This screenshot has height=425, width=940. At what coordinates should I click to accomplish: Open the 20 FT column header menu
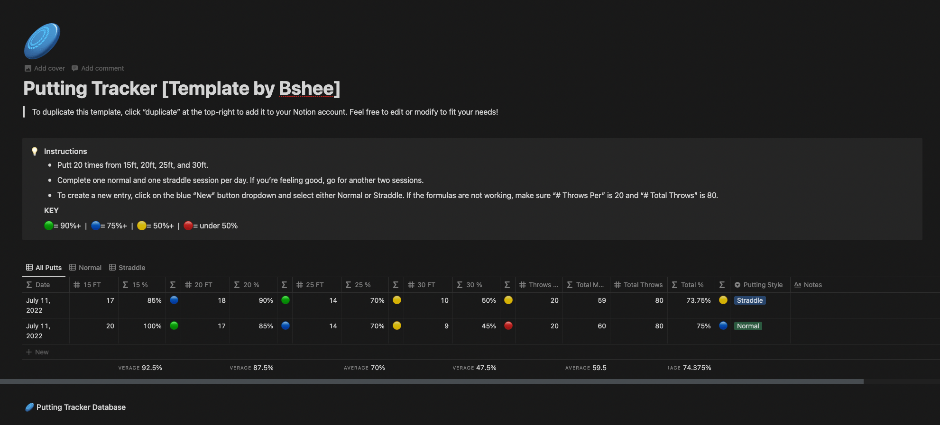point(205,285)
